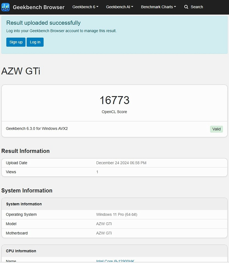The height and width of the screenshot is (263, 229).
Task: Click the Result uploaded successfully heading
Action: pyautogui.click(x=44, y=23)
